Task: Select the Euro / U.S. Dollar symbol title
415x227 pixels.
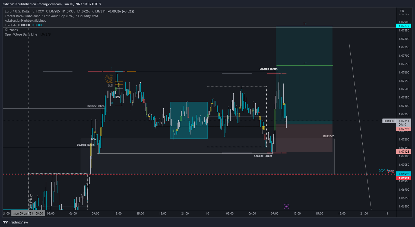Action: (x=24, y=11)
